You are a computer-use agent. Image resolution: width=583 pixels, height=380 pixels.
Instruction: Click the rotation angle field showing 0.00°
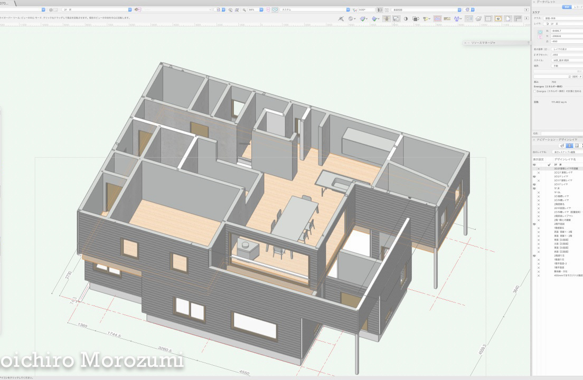click(x=366, y=9)
